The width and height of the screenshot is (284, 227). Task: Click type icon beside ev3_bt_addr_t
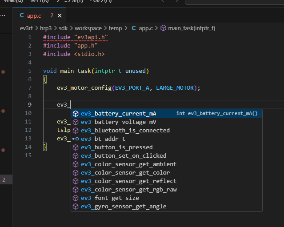tap(76, 139)
